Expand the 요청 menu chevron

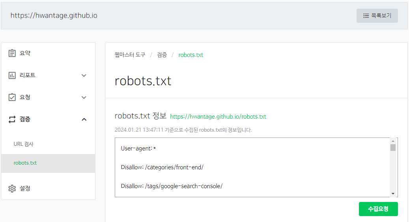[x=84, y=97]
